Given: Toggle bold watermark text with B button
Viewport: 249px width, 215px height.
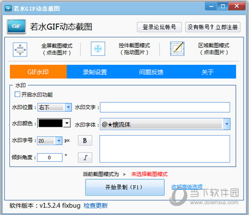Looking at the screenshot, I should 85,140.
